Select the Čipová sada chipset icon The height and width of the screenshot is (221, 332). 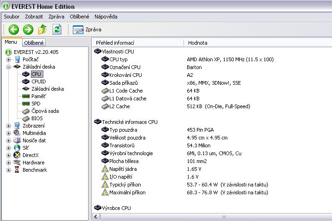(x=26, y=111)
